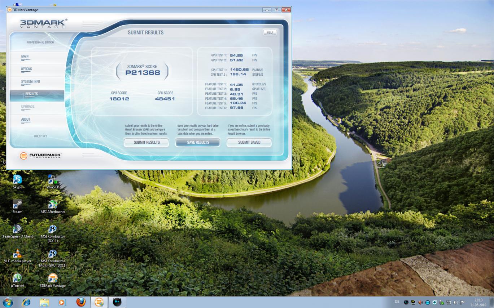The image size is (494, 308).
Task: Click the Build 1.0.2 label
Action: (x=40, y=136)
